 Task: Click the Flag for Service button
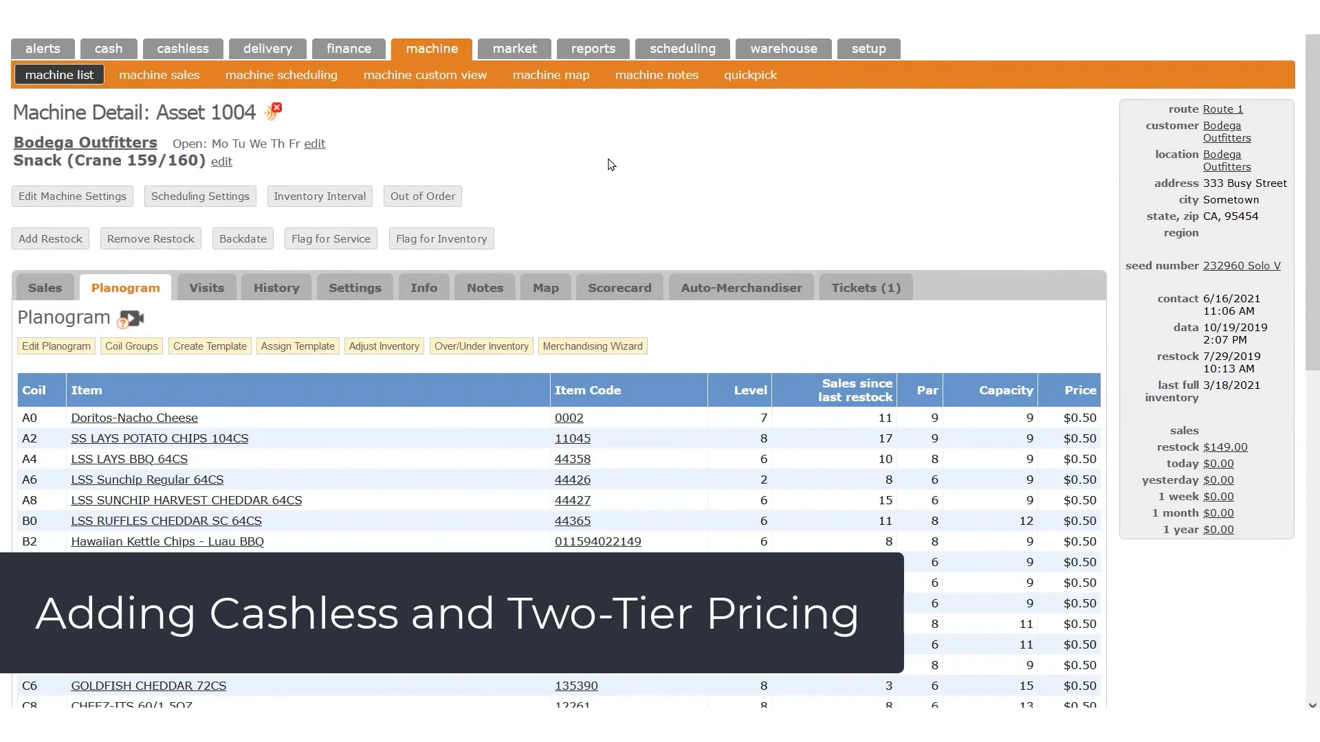(331, 238)
